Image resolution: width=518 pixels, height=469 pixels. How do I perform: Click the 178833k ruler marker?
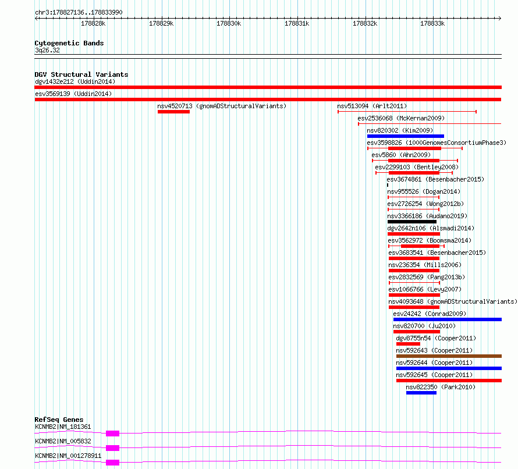[x=432, y=23]
